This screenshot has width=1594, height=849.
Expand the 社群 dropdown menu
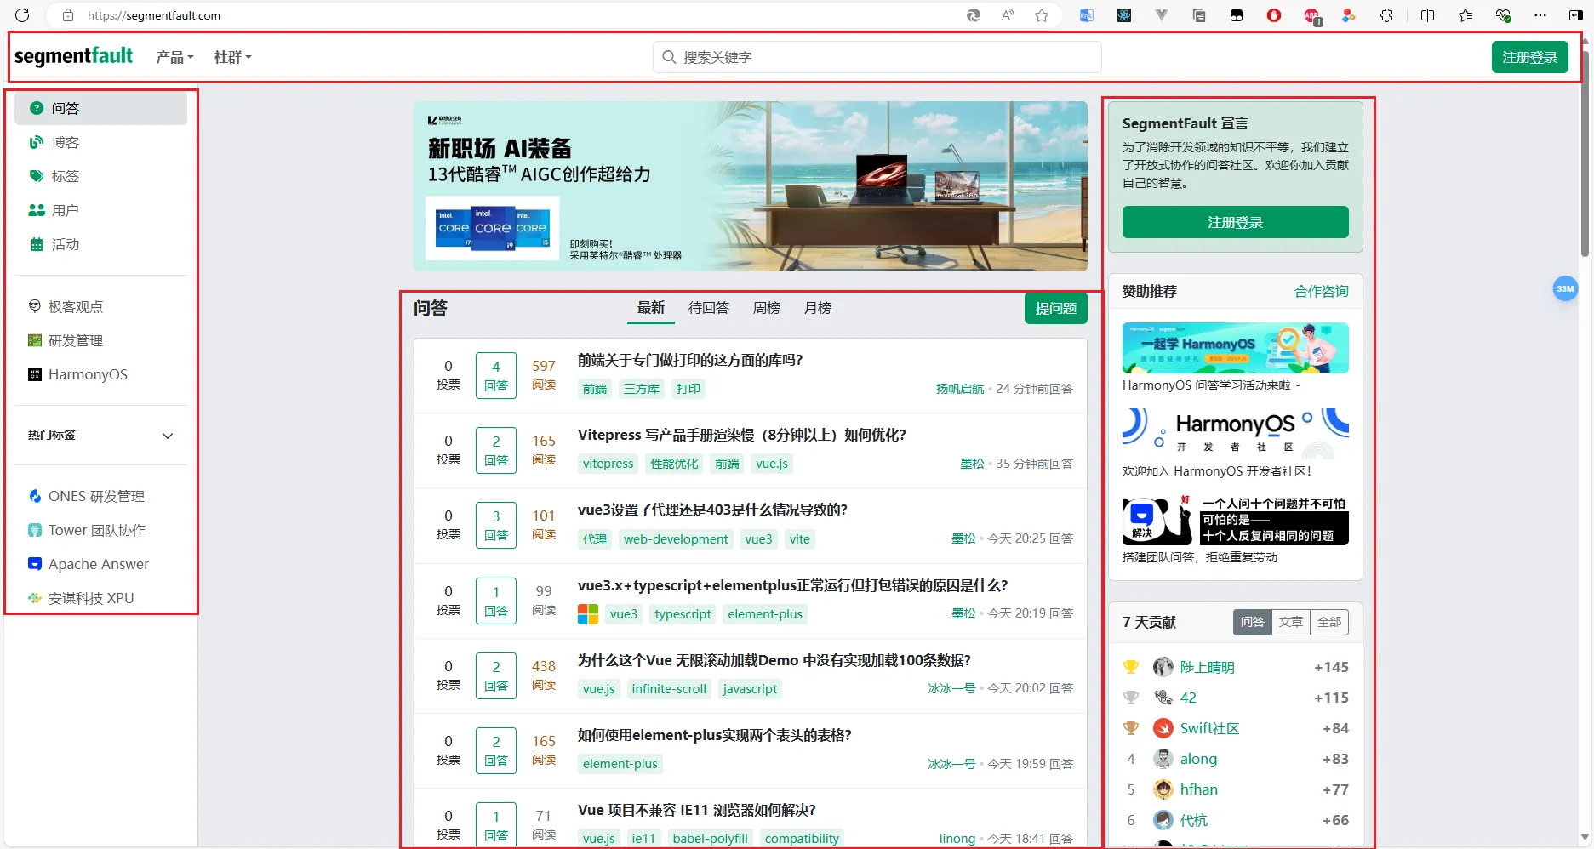232,57
